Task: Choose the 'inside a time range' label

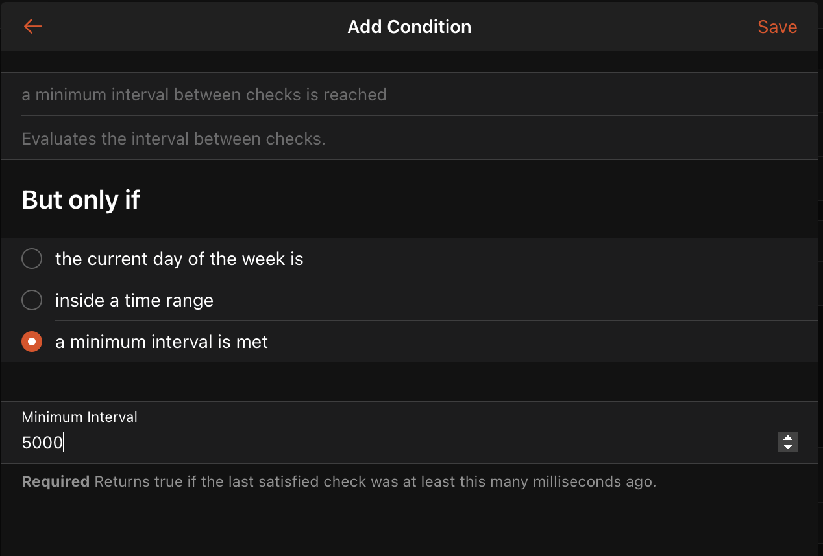Action: (x=134, y=301)
